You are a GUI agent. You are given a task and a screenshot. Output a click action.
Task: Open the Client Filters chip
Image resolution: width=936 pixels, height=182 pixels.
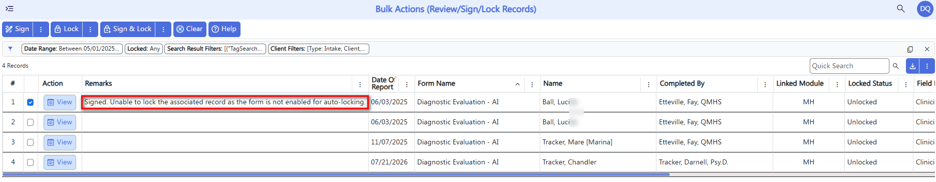[x=319, y=49]
